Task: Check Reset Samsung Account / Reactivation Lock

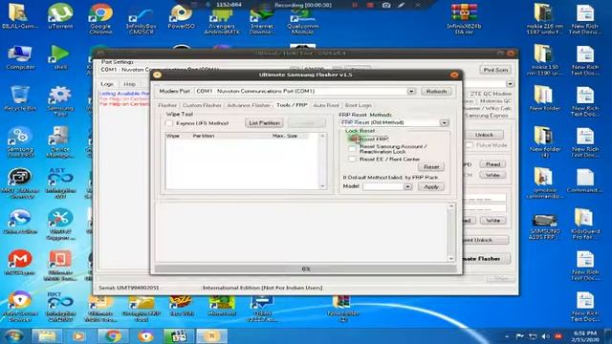Action: pyautogui.click(x=353, y=149)
